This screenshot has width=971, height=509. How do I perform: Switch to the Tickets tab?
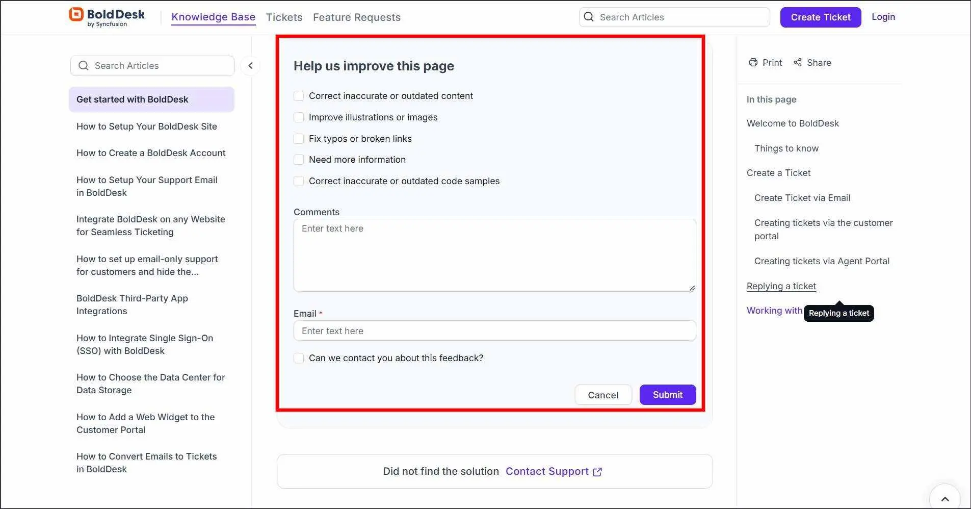[x=283, y=17]
